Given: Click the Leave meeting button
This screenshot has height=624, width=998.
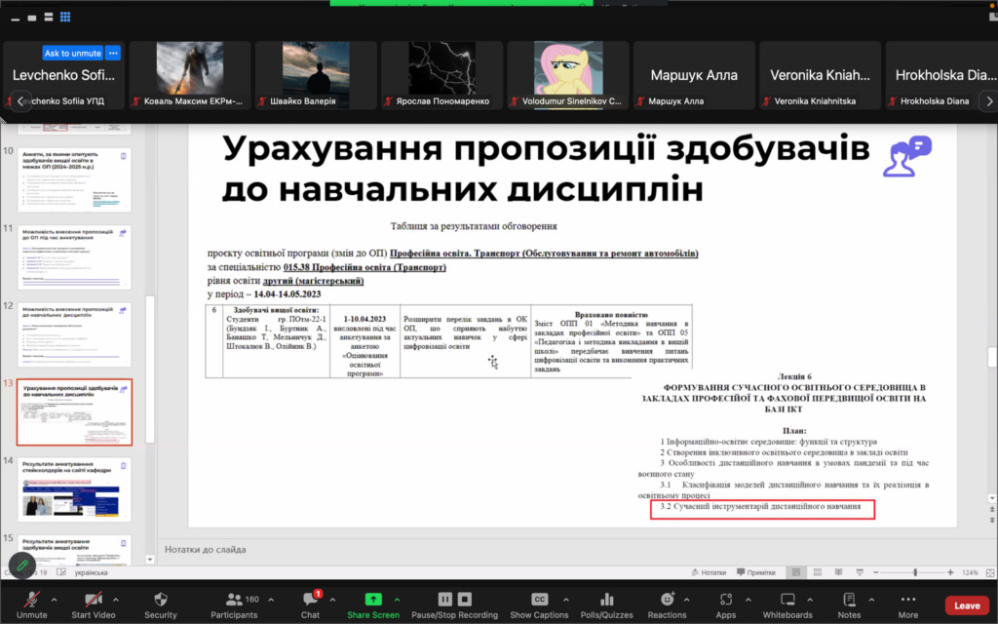Looking at the screenshot, I should pos(966,605).
